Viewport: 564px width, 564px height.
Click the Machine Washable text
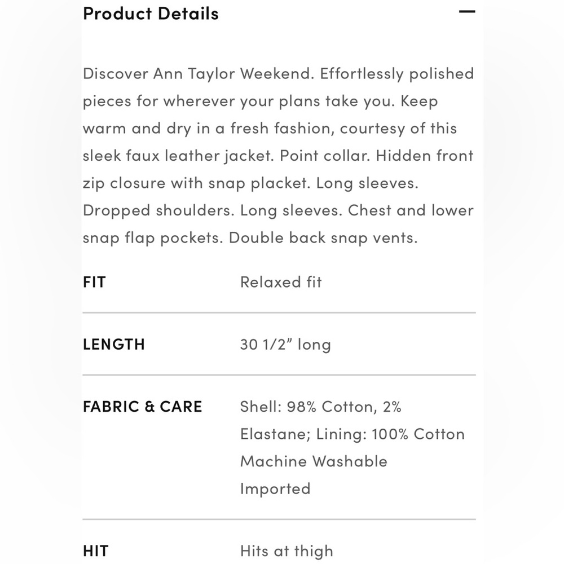[314, 461]
